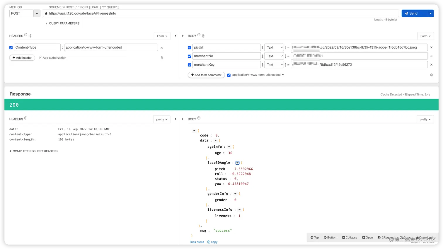This screenshot has width=443, height=249.
Task: Open the request headers Form dropdown
Action: pyautogui.click(x=162, y=36)
